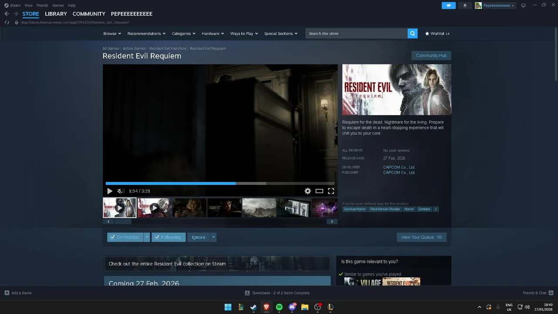Toggle On Wishlist checkbox button
The width and height of the screenshot is (558, 314).
(x=126, y=237)
